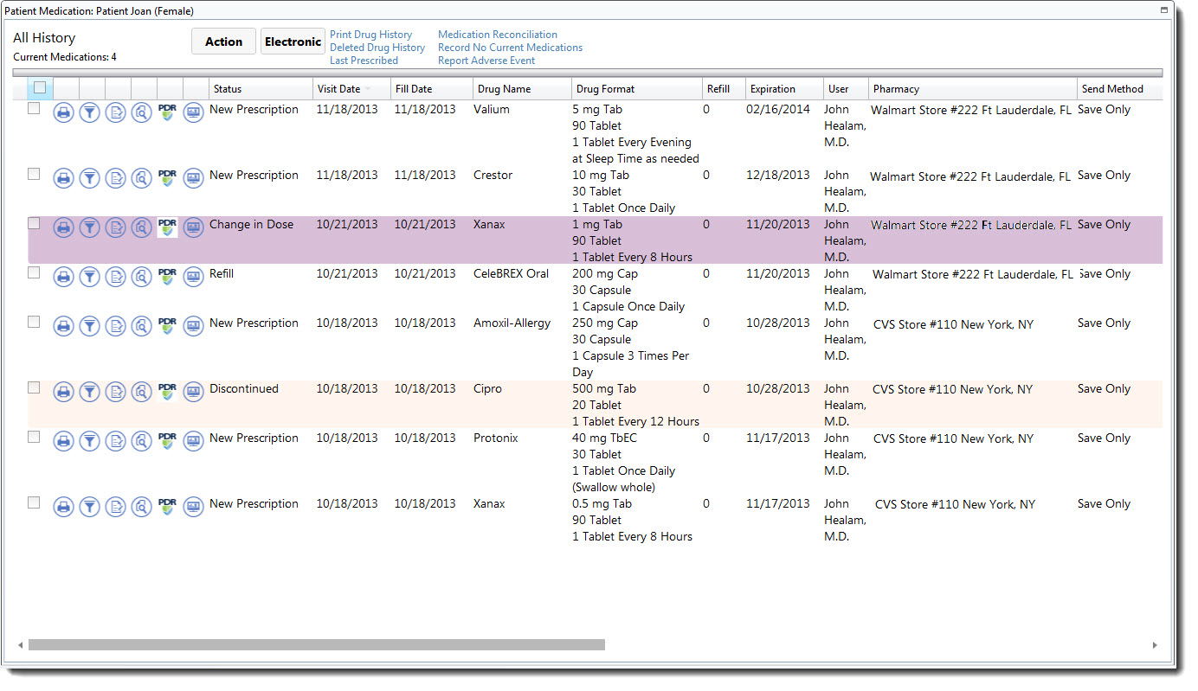Click the monitor icon in the Valium row
Image resolution: width=1198 pixels, height=691 pixels.
[x=193, y=112]
